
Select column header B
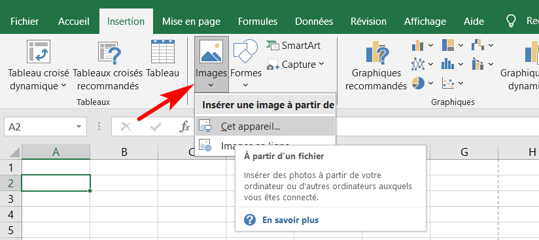coord(124,152)
